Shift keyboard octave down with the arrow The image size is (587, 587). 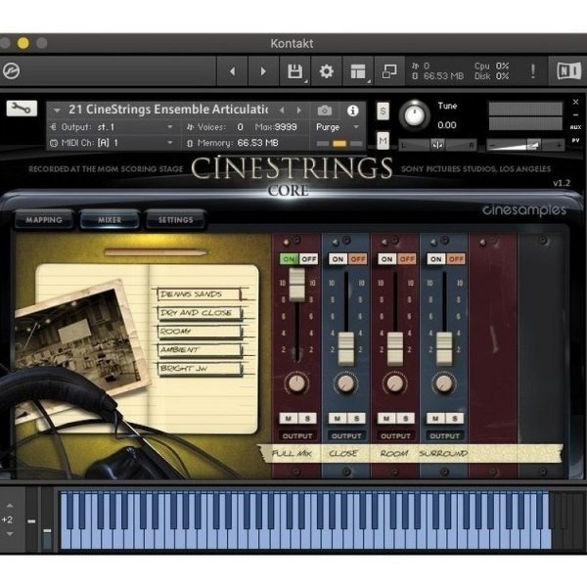(x=10, y=534)
